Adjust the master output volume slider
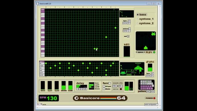 [x=127, y=86]
